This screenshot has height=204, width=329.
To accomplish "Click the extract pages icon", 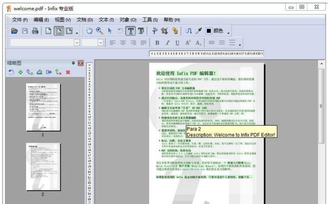I will point(49,72).
